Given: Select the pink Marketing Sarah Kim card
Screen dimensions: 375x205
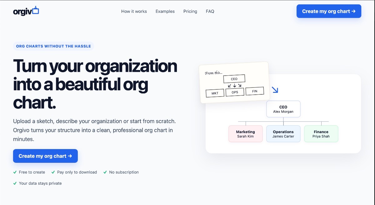Looking at the screenshot, I should pos(246,134).
